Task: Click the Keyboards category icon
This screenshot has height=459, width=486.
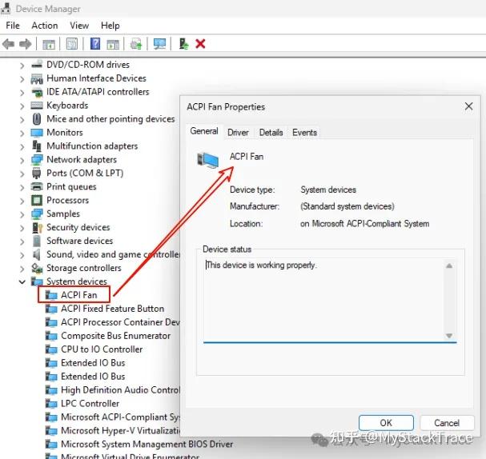Action: click(37, 106)
